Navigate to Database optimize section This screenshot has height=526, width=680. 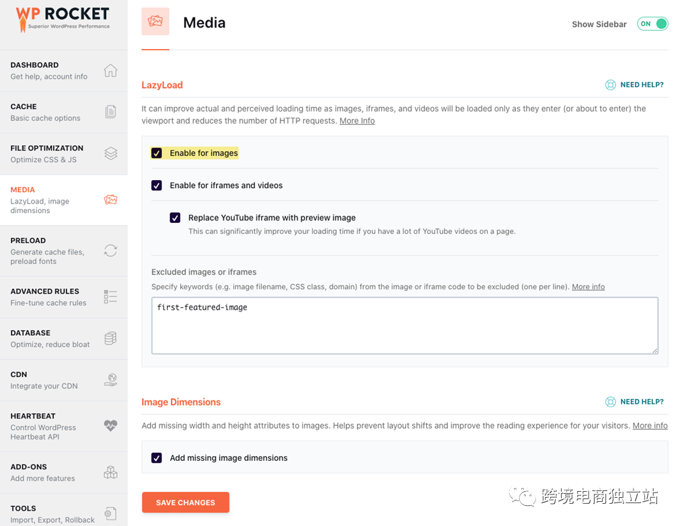click(64, 339)
